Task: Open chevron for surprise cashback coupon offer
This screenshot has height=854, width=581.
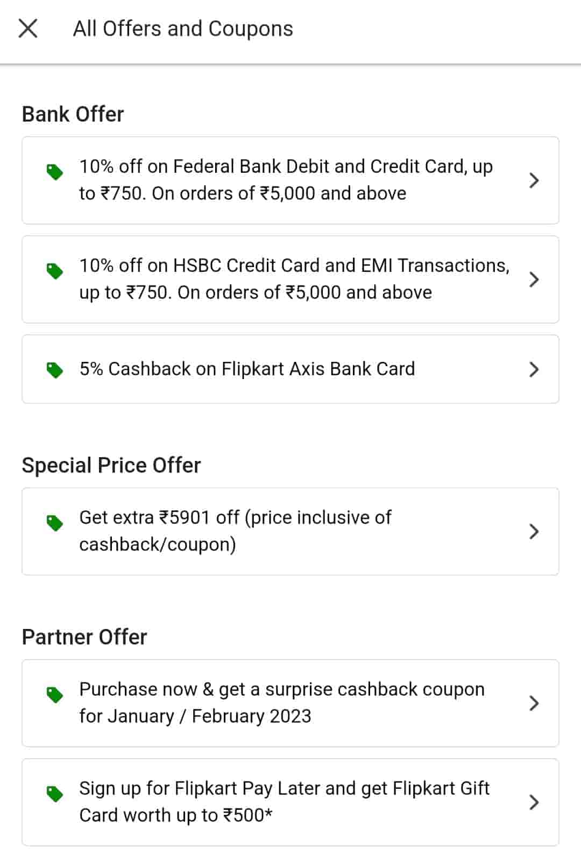Action: point(534,703)
